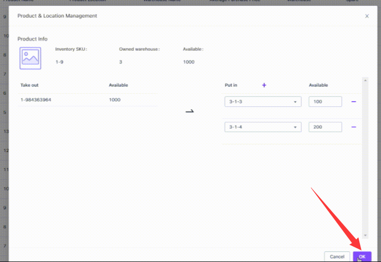This screenshot has width=381, height=262.
Task: Edit the quantity field showing 100
Action: 325,102
